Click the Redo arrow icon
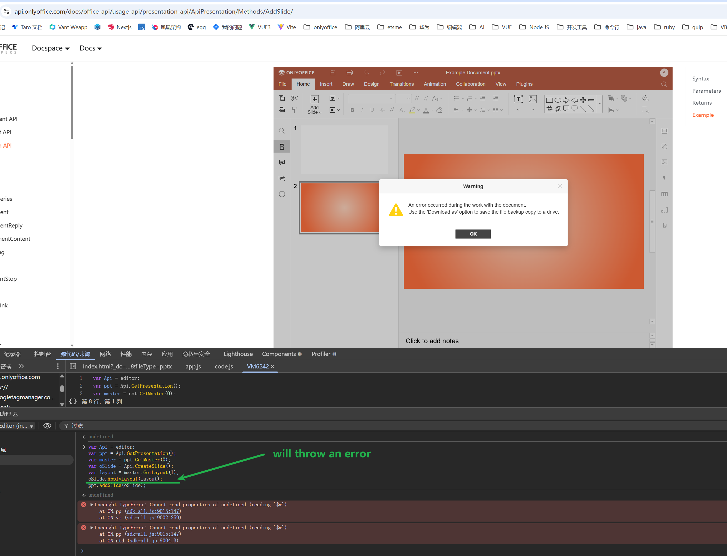 pos(383,72)
